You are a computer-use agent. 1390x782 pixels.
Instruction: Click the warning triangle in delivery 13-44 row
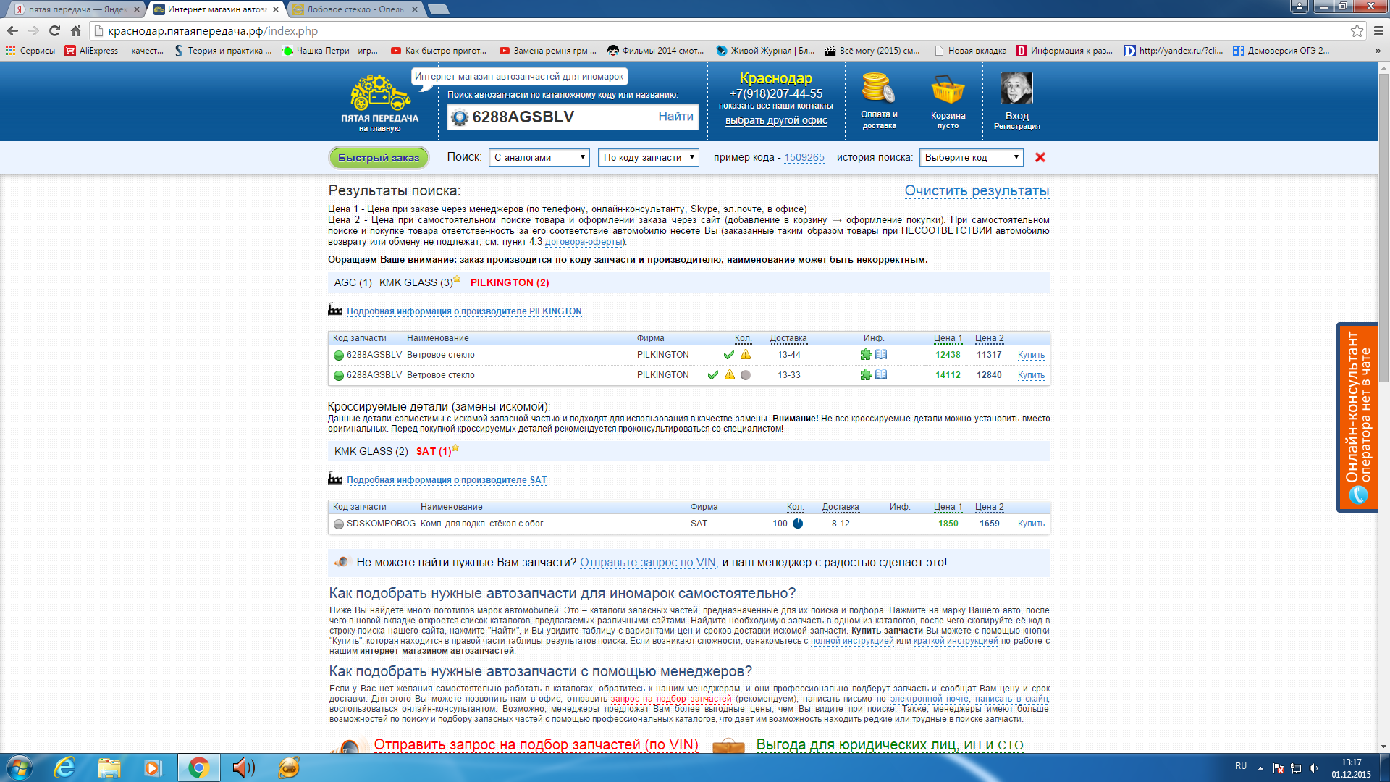tap(746, 355)
